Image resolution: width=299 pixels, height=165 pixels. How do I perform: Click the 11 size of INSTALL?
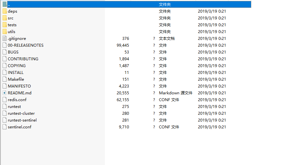pos(127,73)
